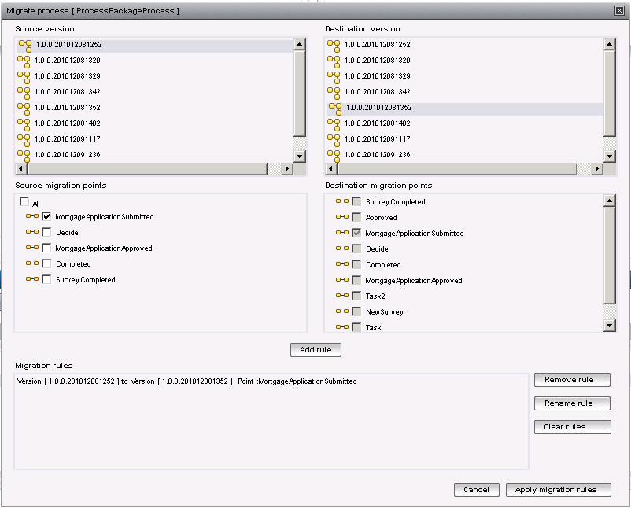This screenshot has height=508, width=631.
Task: Click destination version list scroll left arrow
Action: tap(330, 169)
